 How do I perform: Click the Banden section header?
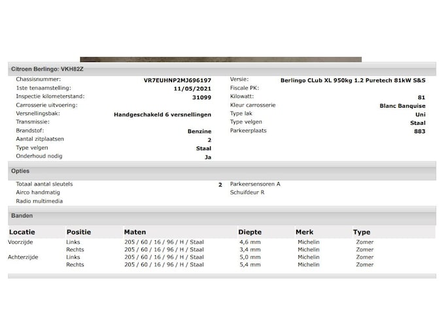pyautogui.click(x=222, y=215)
